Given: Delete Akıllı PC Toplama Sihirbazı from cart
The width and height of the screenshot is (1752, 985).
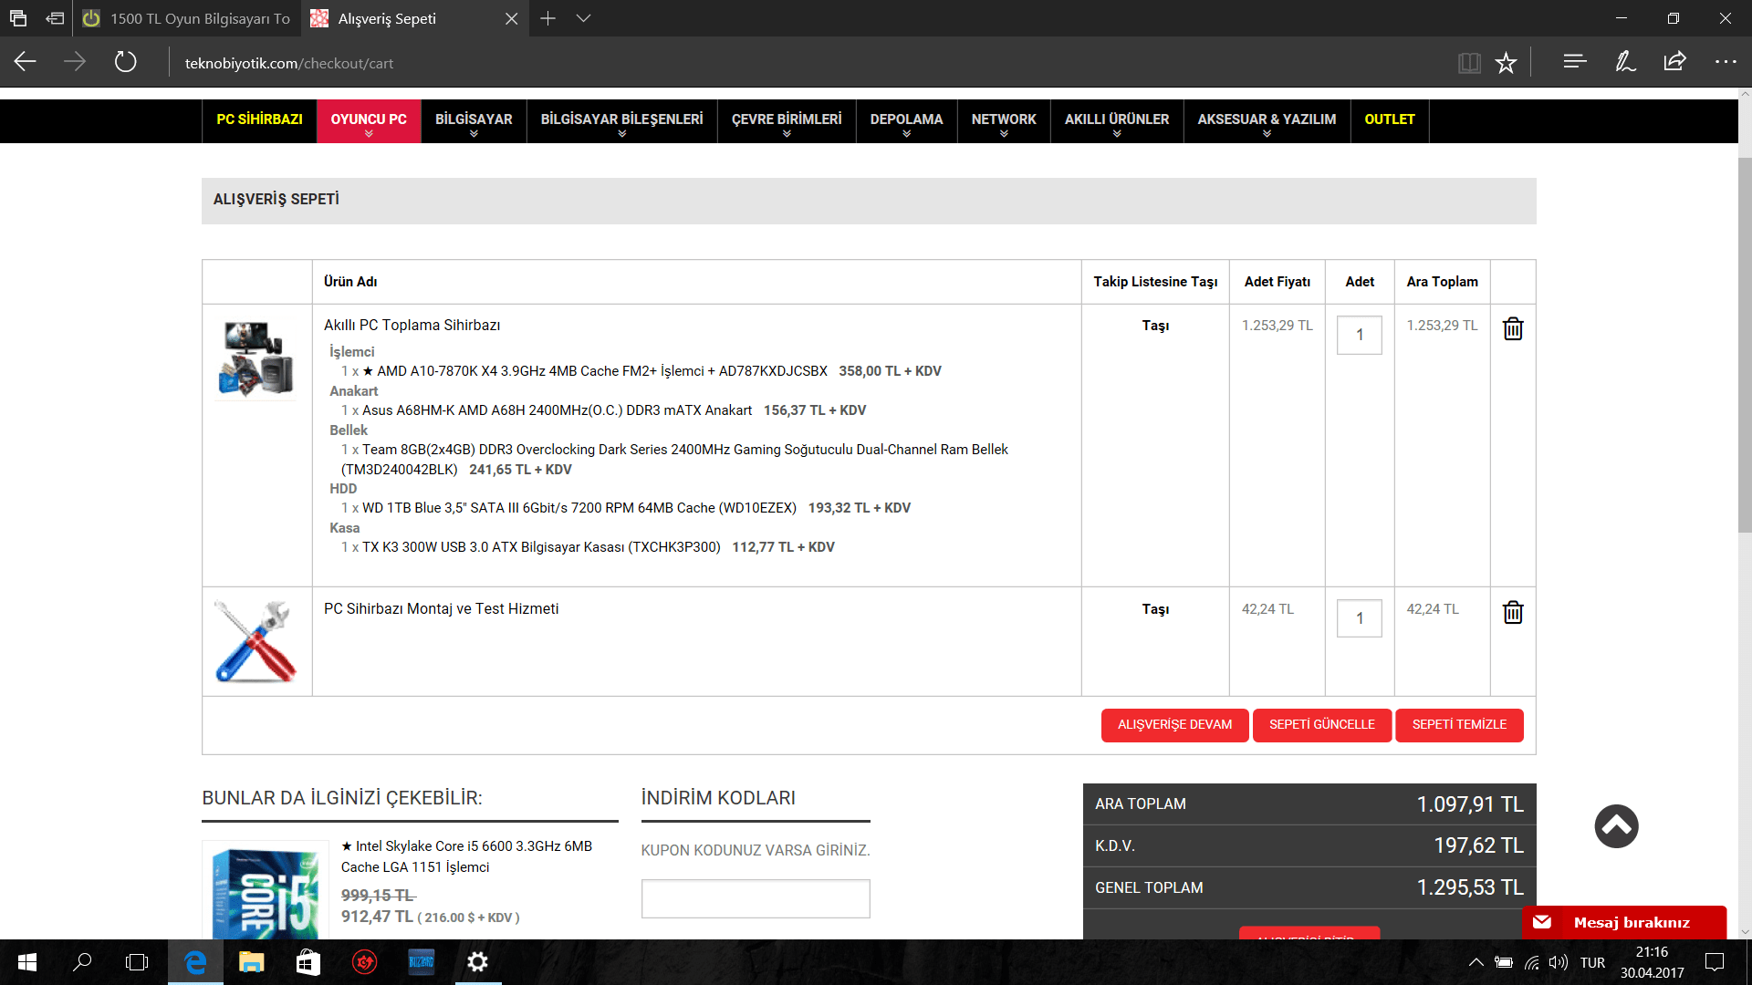Looking at the screenshot, I should click(x=1513, y=328).
